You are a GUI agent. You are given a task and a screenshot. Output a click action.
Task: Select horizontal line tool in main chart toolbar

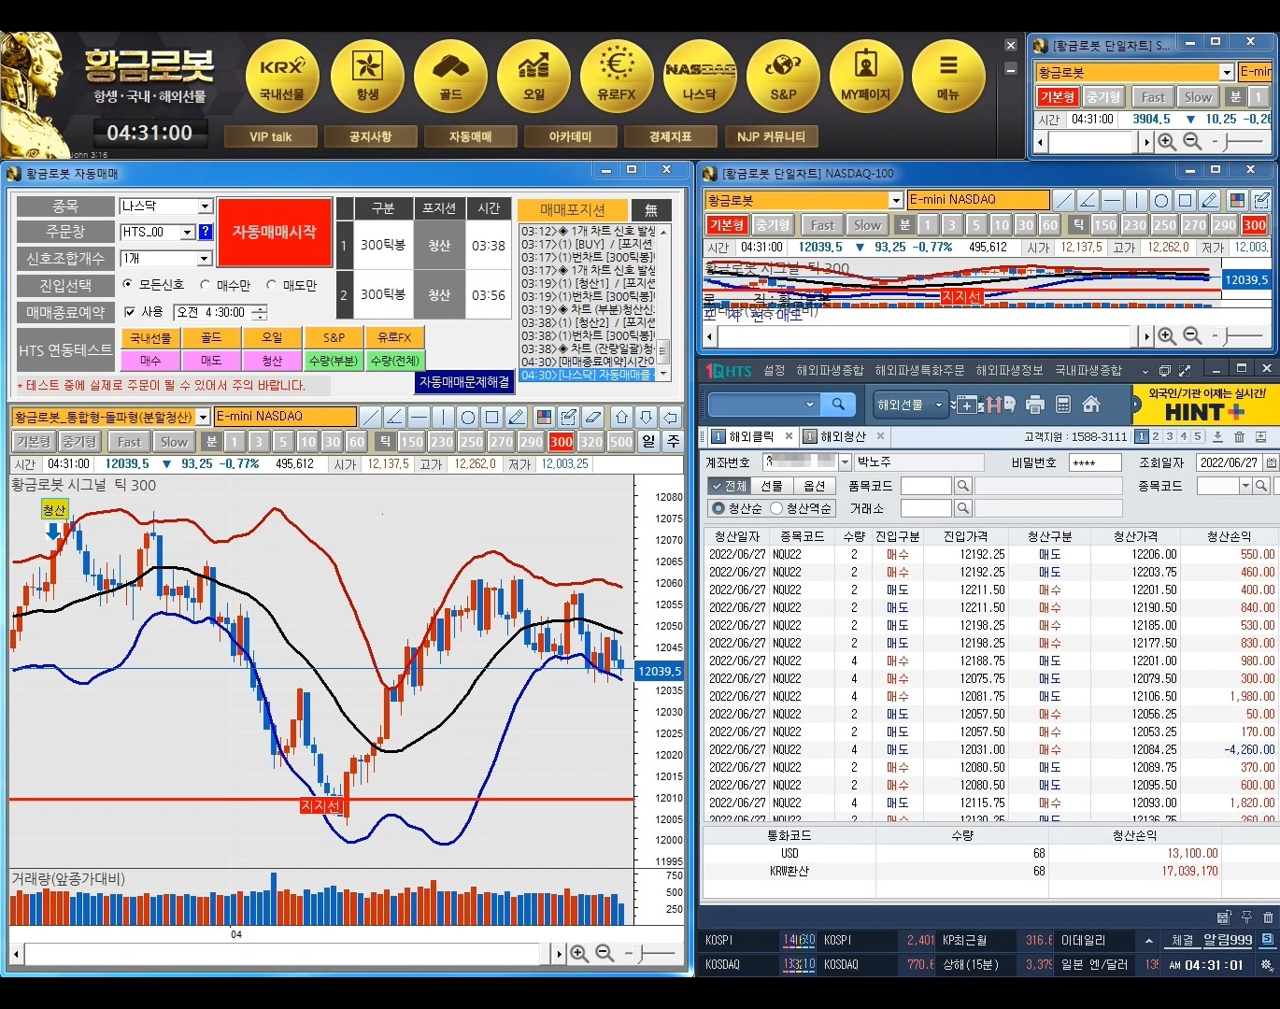coord(419,417)
